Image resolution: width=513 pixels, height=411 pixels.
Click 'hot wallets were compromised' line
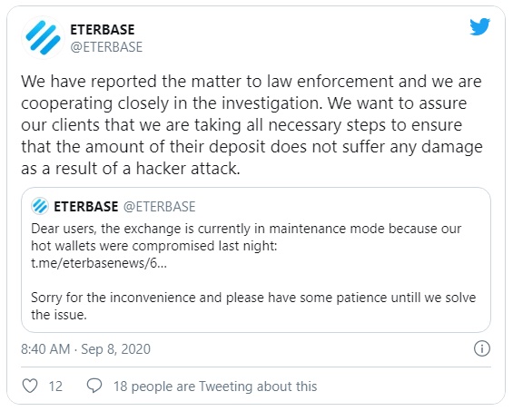point(153,246)
